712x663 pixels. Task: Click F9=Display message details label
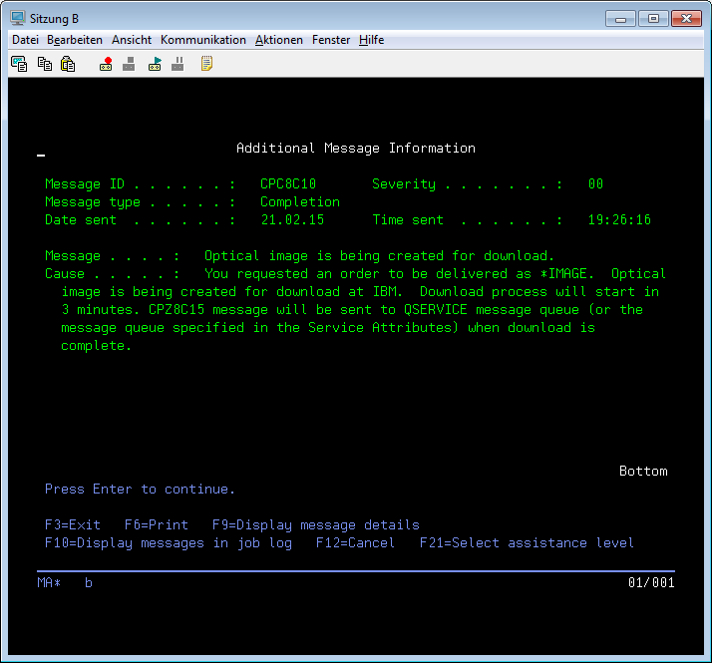pos(316,525)
